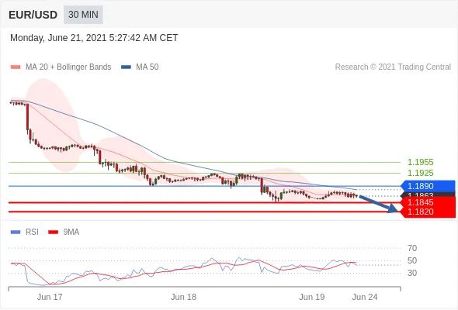Screen dimensions: 458x310
Task: Click the Monday June 21 timestamp text
Action: point(94,38)
